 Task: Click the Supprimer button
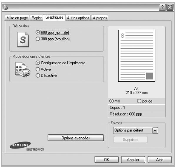coord(131,140)
